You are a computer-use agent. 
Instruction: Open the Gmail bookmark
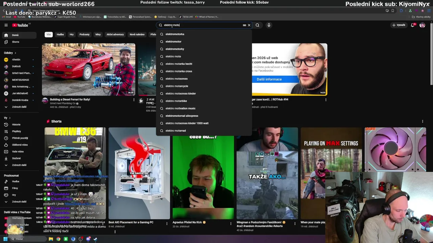tap(7, 17)
